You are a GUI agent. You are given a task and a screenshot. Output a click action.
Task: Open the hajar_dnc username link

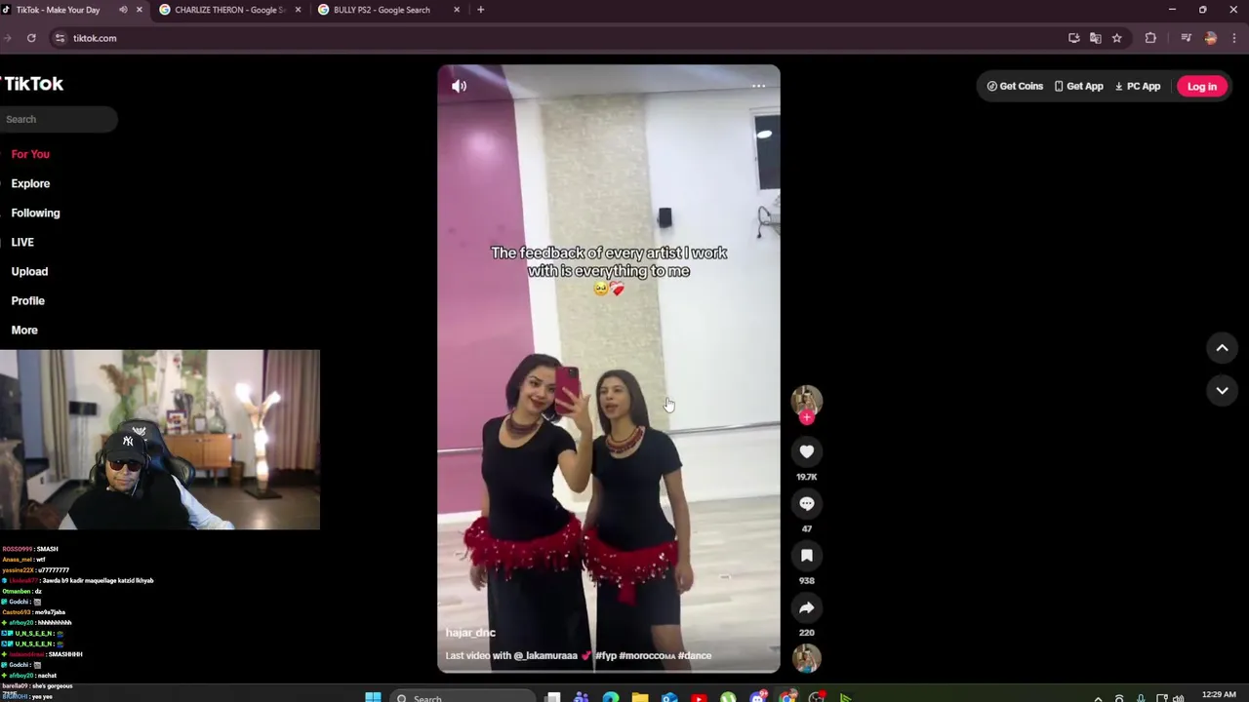click(x=470, y=633)
